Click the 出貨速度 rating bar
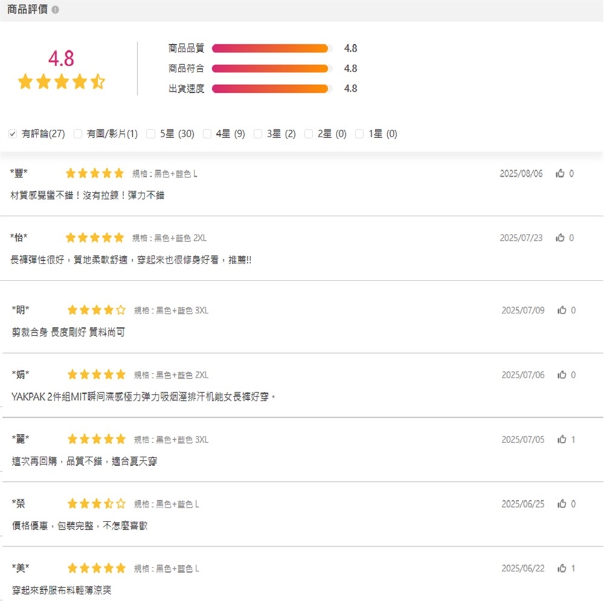The width and height of the screenshot is (604, 604). point(271,89)
